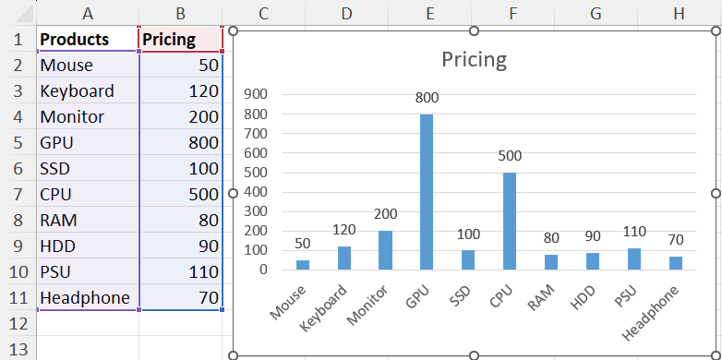
Task: Select the cell with price 500
Action: [181, 194]
